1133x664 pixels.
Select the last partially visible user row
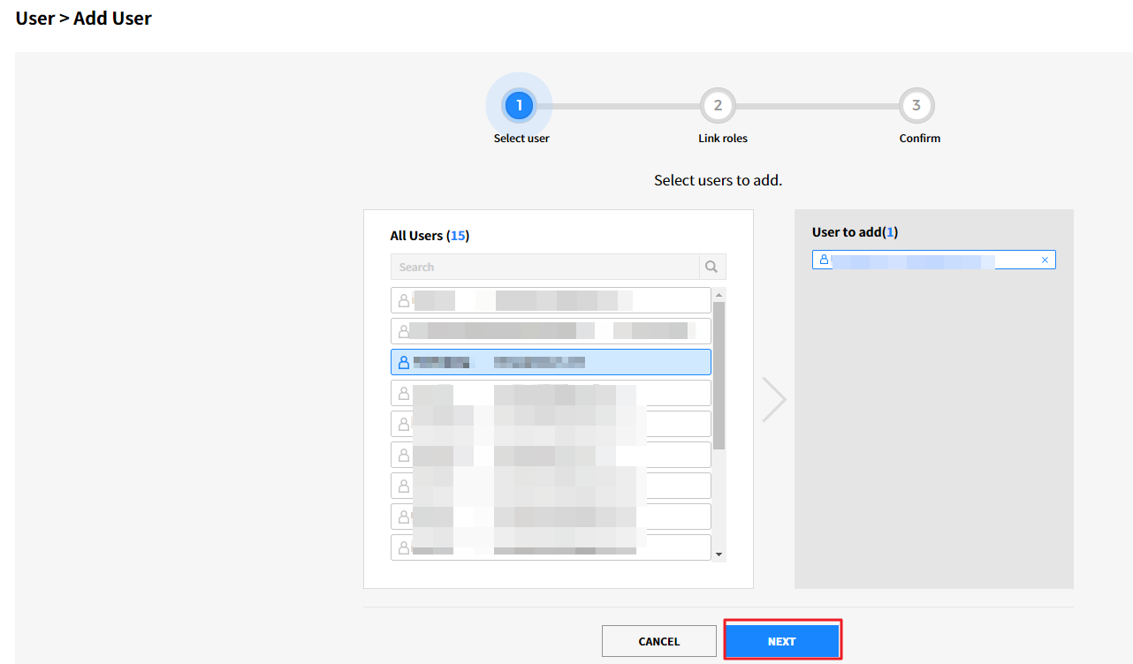[x=550, y=547]
